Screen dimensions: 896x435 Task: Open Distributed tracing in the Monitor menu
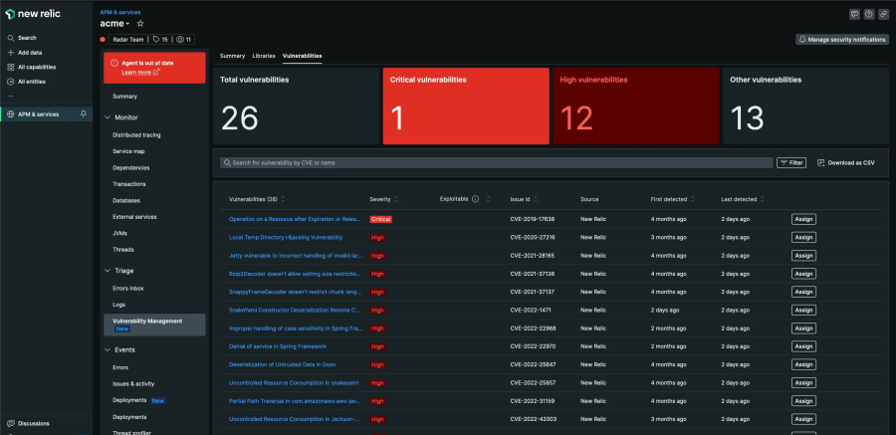point(136,134)
